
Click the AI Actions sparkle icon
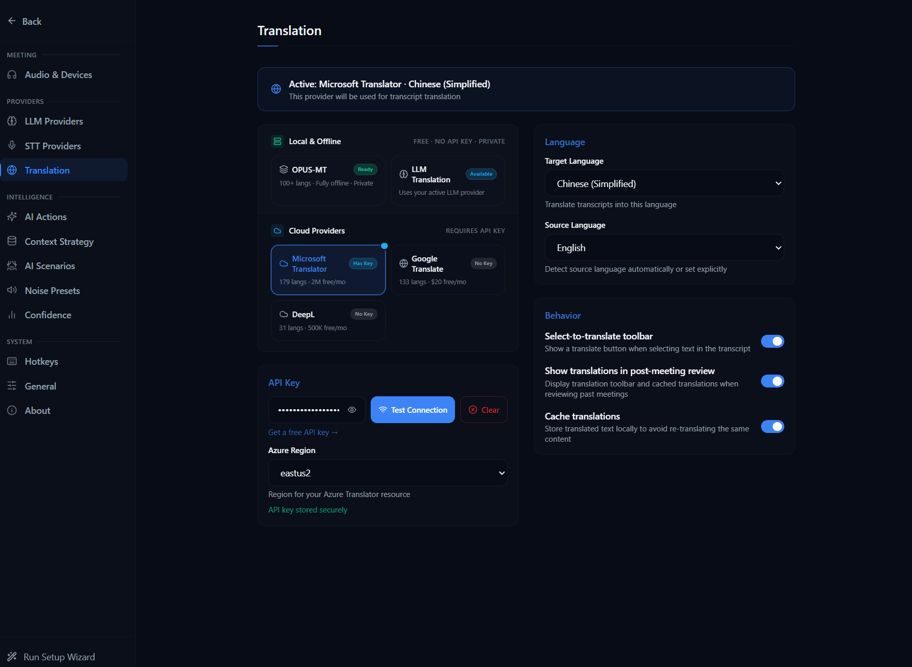[x=12, y=217]
